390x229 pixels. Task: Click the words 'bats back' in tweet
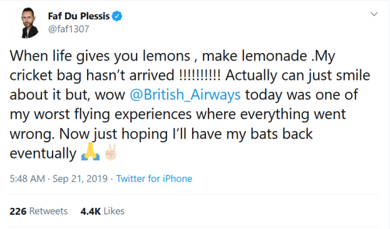coord(281,134)
